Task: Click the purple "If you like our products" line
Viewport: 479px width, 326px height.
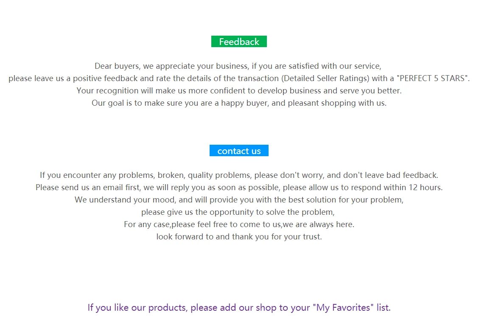Action: coord(239,307)
